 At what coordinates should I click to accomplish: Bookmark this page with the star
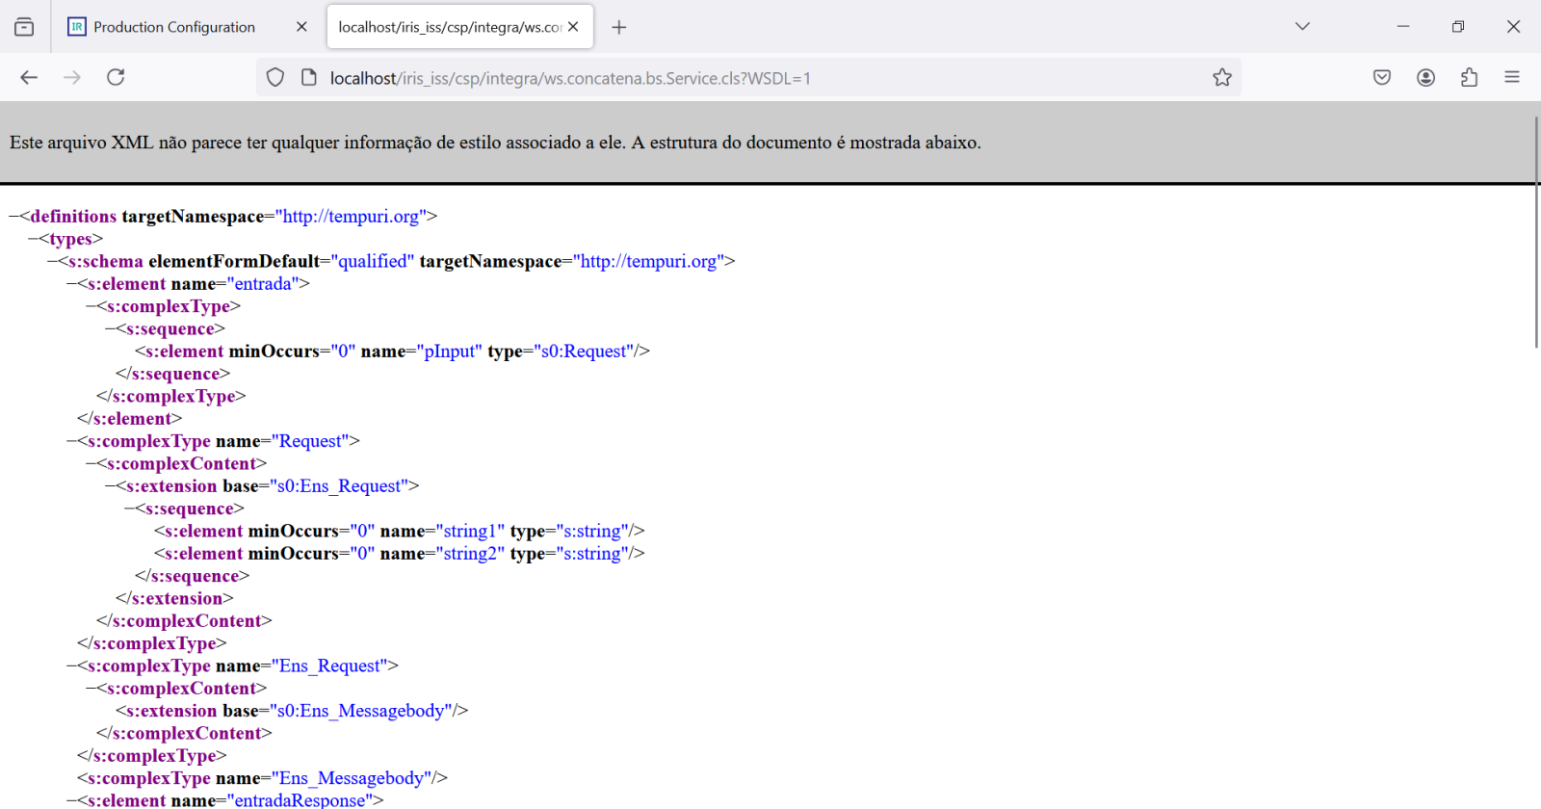1222,78
